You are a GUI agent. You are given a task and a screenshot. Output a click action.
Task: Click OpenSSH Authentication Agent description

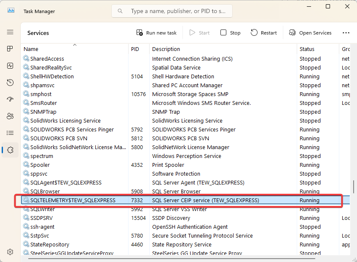point(190,227)
